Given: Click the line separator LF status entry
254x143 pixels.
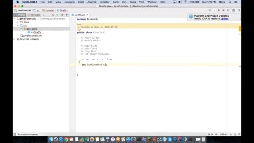Looking at the screenshot, I should [x=217, y=134].
